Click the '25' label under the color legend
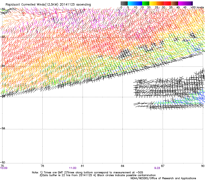This screenshot has width=205, height=180. [x=157, y=7]
